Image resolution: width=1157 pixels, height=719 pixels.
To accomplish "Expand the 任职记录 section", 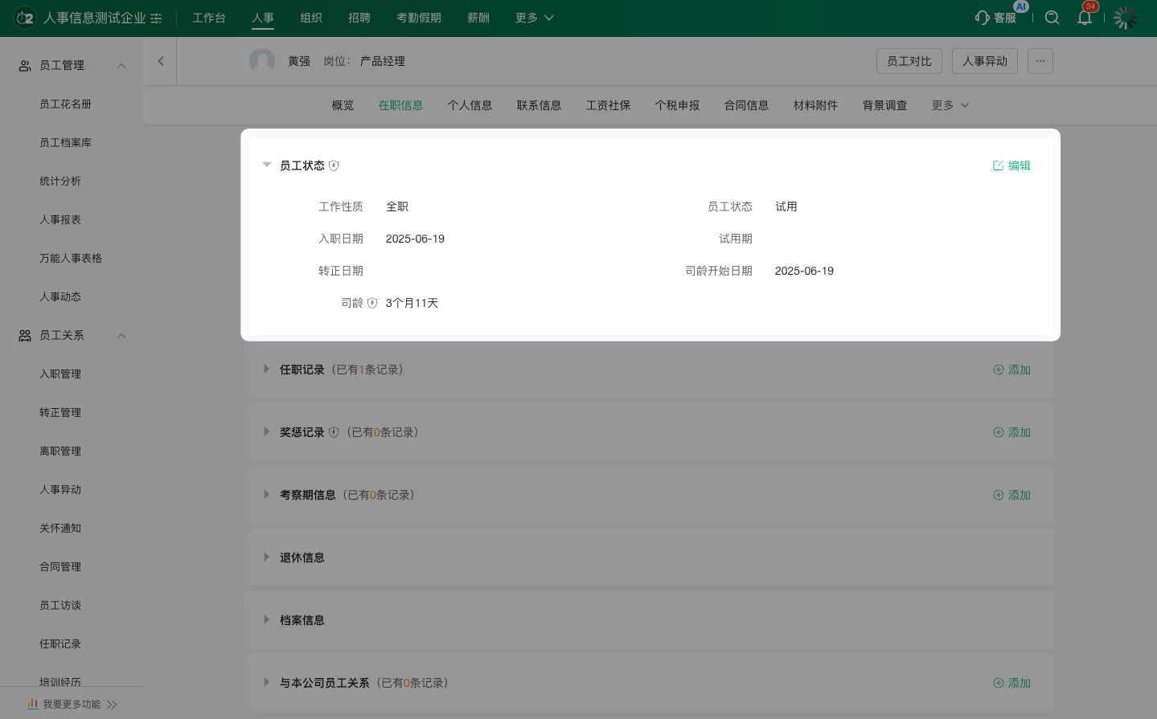I will (267, 370).
